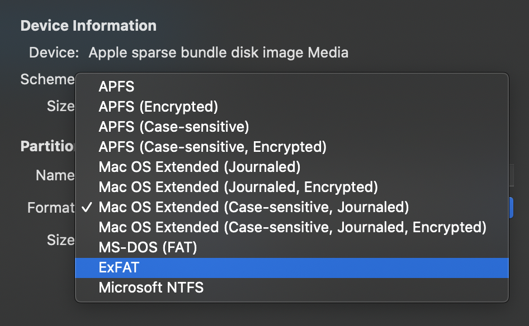Keep Mac OS Extended (Case-sensitive, Journaled) checked
The image size is (529, 326).
254,207
